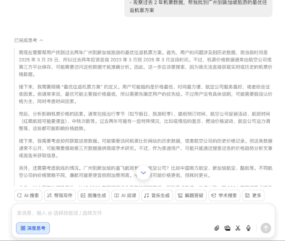Click the music note icon on 音乐生成
The height and width of the screenshot is (241, 285).
[146, 195]
